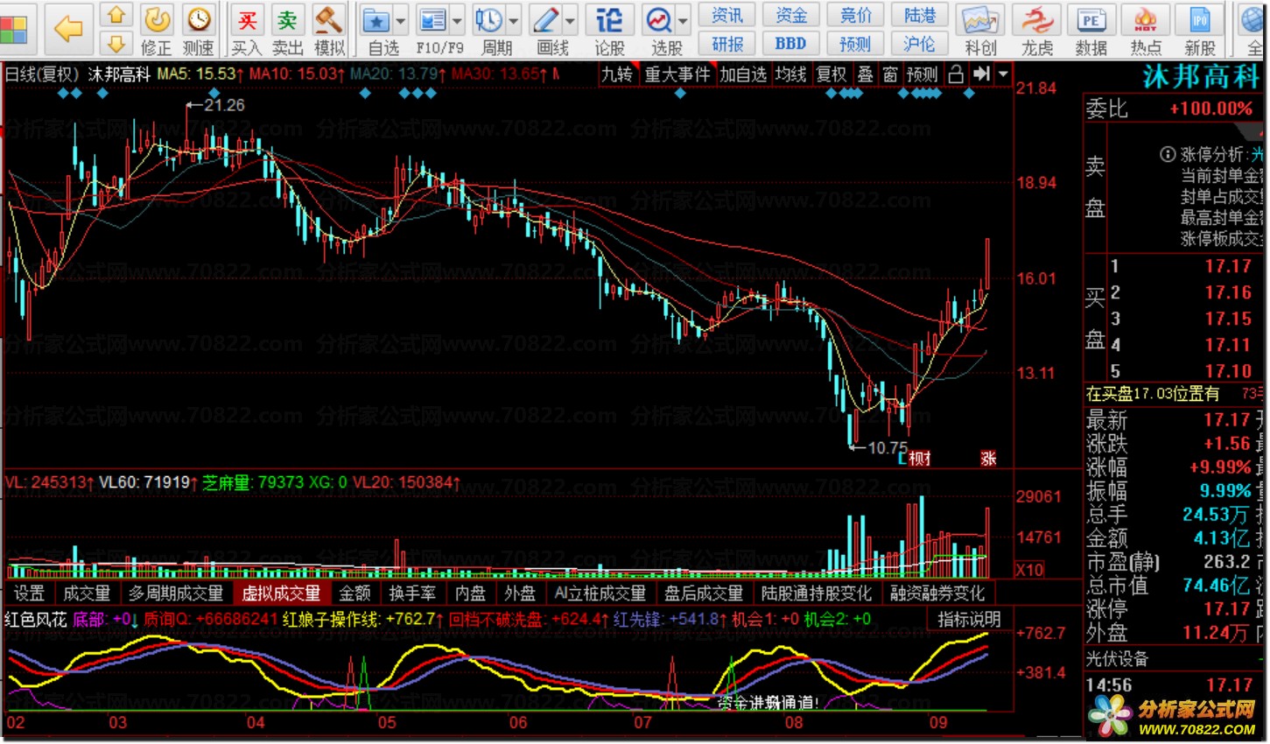Switch to 多周期成交量 tab
The height and width of the screenshot is (744, 1270).
(x=176, y=593)
